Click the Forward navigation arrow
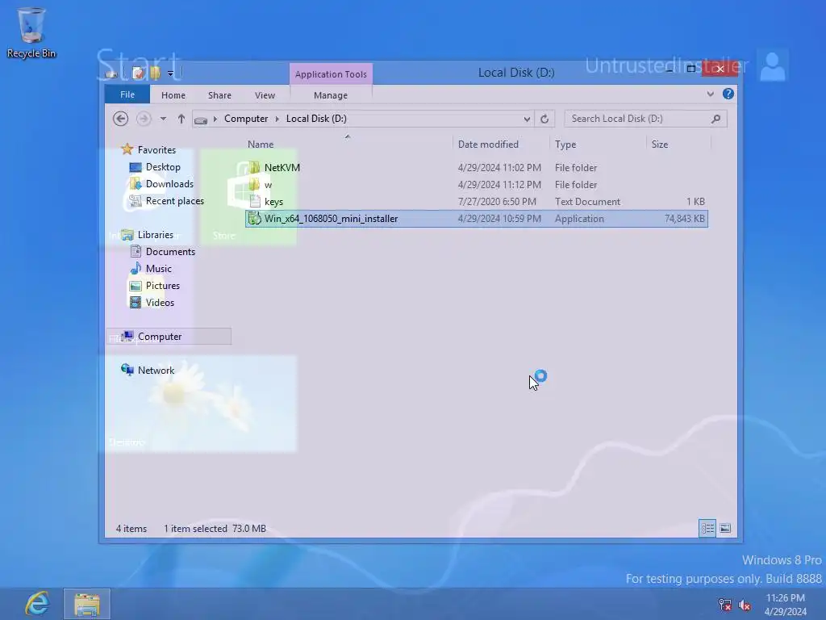 (144, 119)
